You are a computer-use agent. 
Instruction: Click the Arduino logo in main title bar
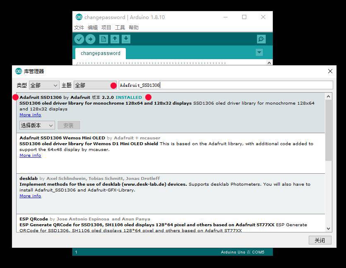tap(79, 17)
